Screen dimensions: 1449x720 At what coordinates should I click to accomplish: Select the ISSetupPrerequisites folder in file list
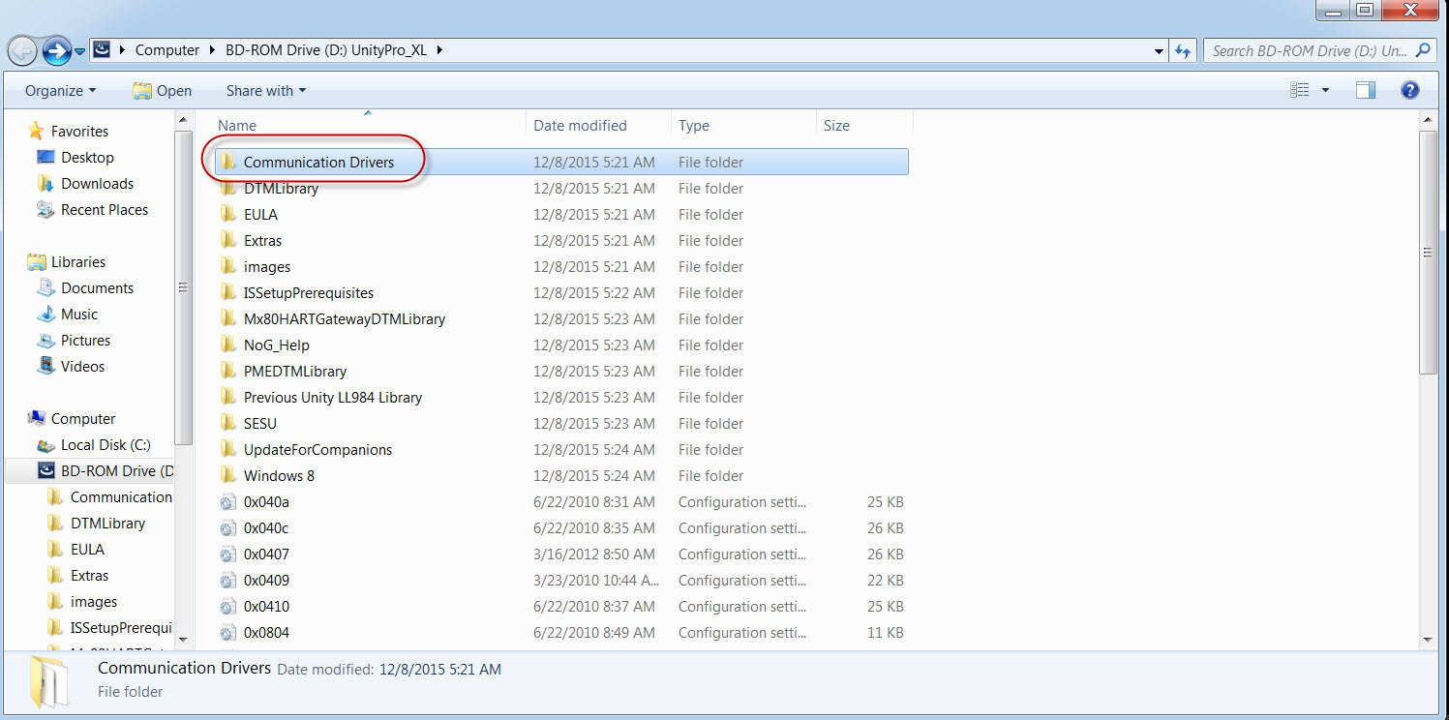click(x=309, y=292)
